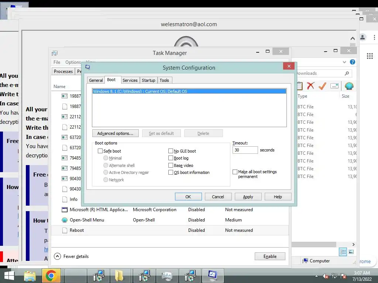Open File Explorer from the taskbar
Screen dimensions: 378x283
click(x=30, y=276)
